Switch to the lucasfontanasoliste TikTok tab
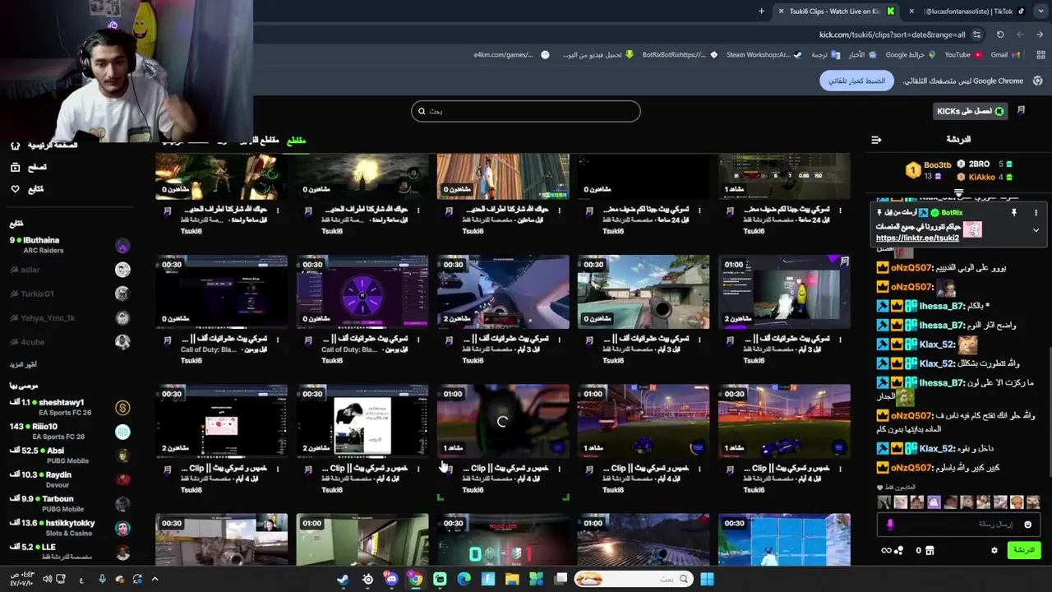The width and height of the screenshot is (1052, 592). [968, 12]
